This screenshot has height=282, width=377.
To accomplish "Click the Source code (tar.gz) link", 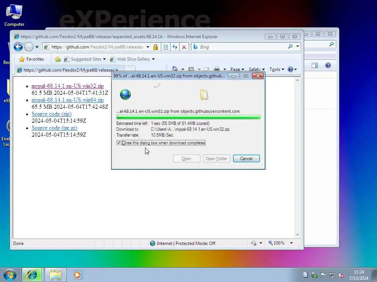I will point(54,128).
